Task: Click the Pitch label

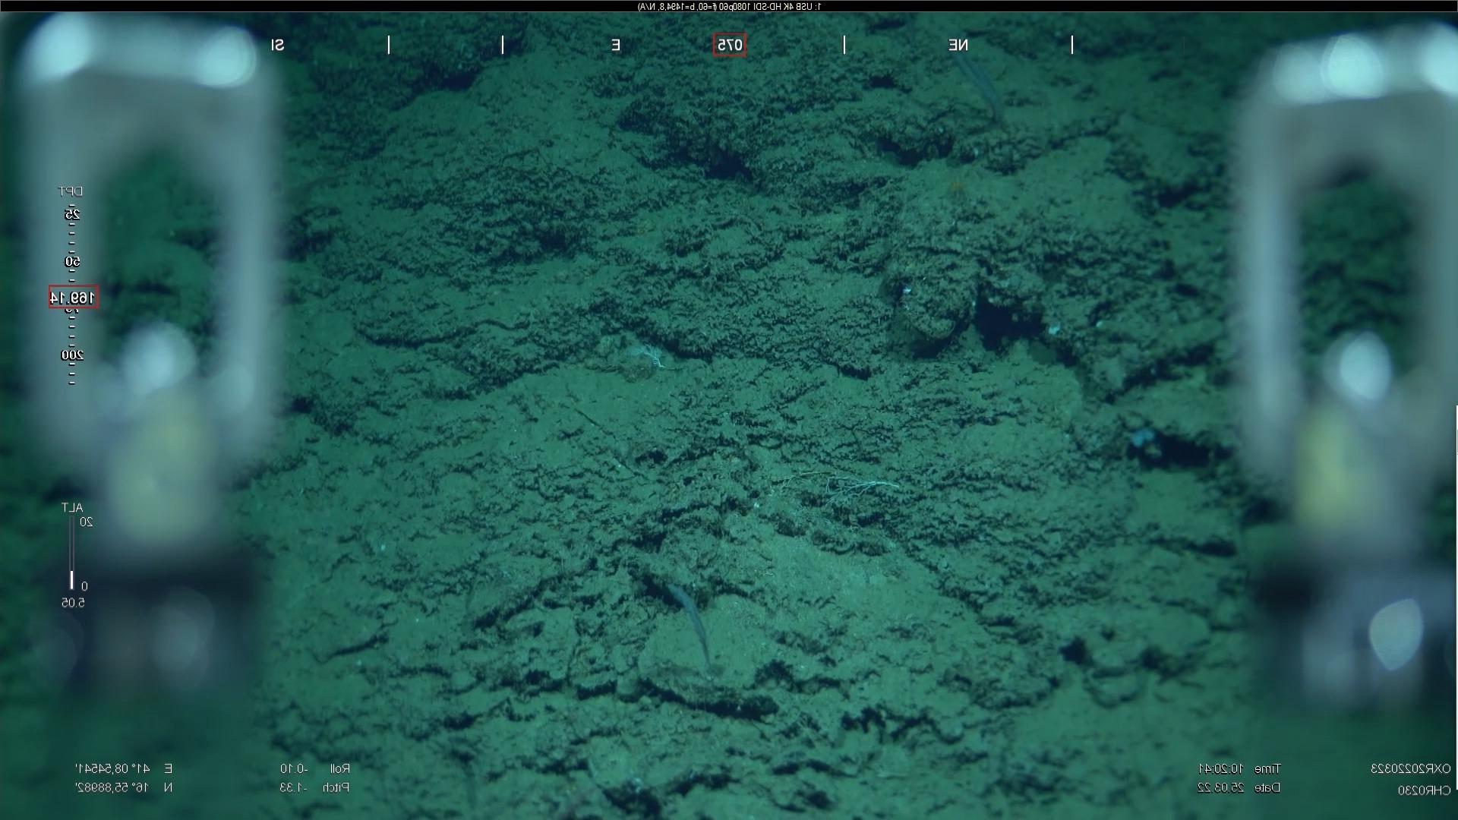Action: 336,787
